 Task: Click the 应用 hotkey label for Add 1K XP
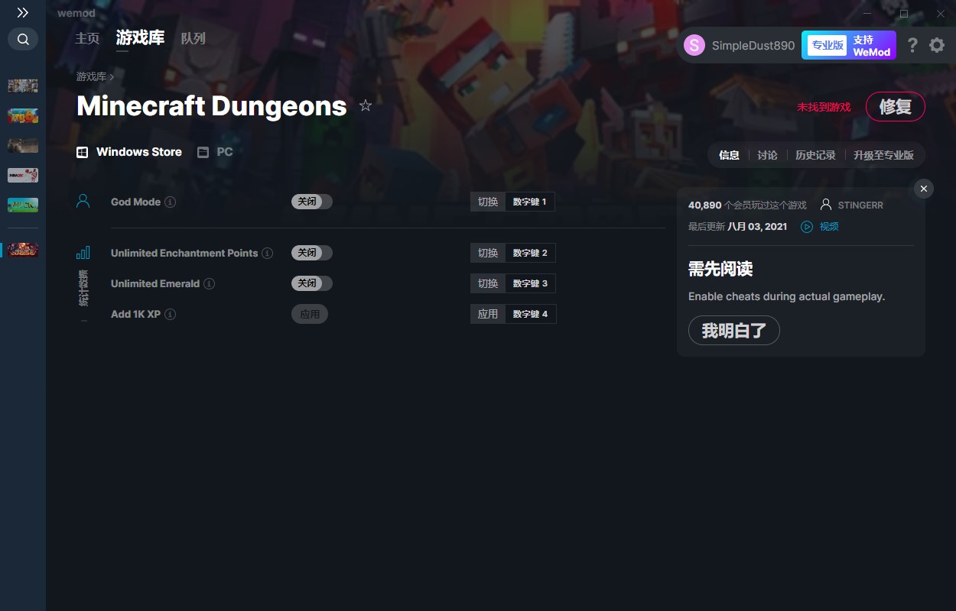point(488,314)
